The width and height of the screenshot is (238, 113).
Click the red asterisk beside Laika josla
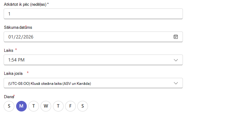click(x=28, y=73)
